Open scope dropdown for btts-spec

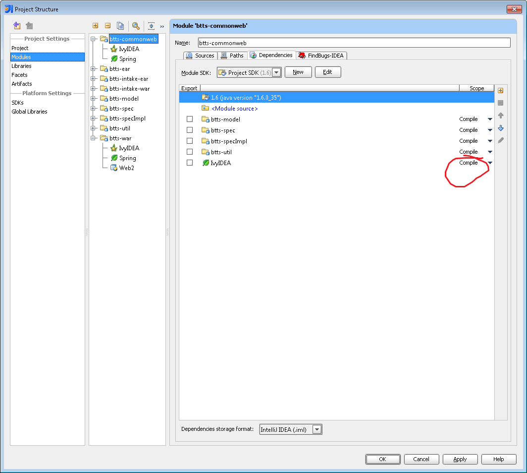(x=490, y=130)
